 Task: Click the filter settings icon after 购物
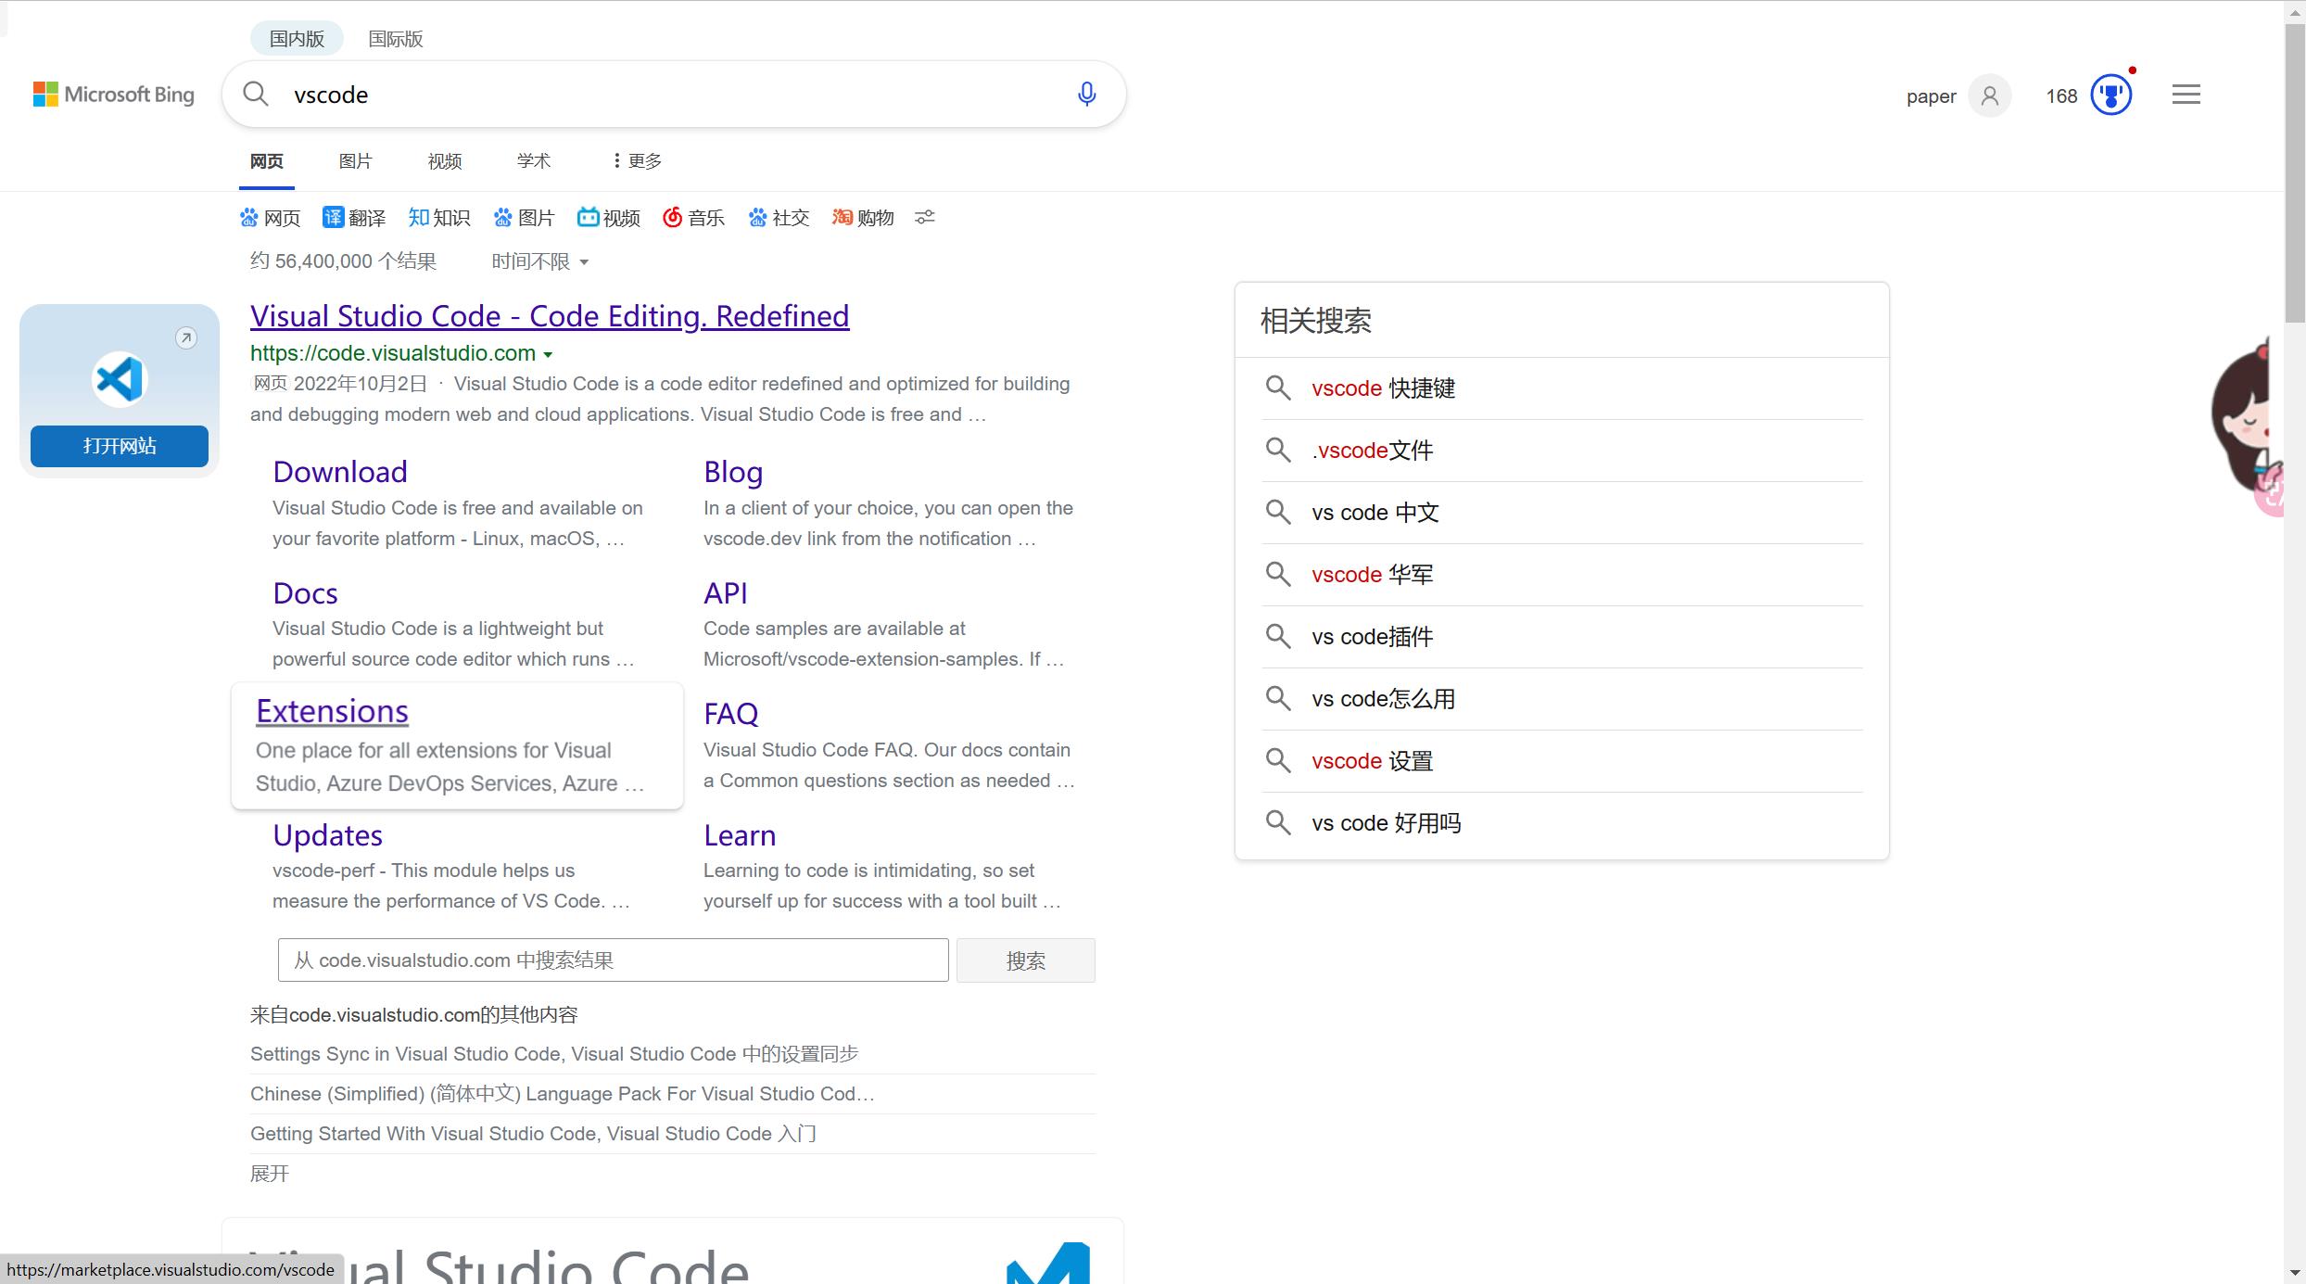click(924, 217)
